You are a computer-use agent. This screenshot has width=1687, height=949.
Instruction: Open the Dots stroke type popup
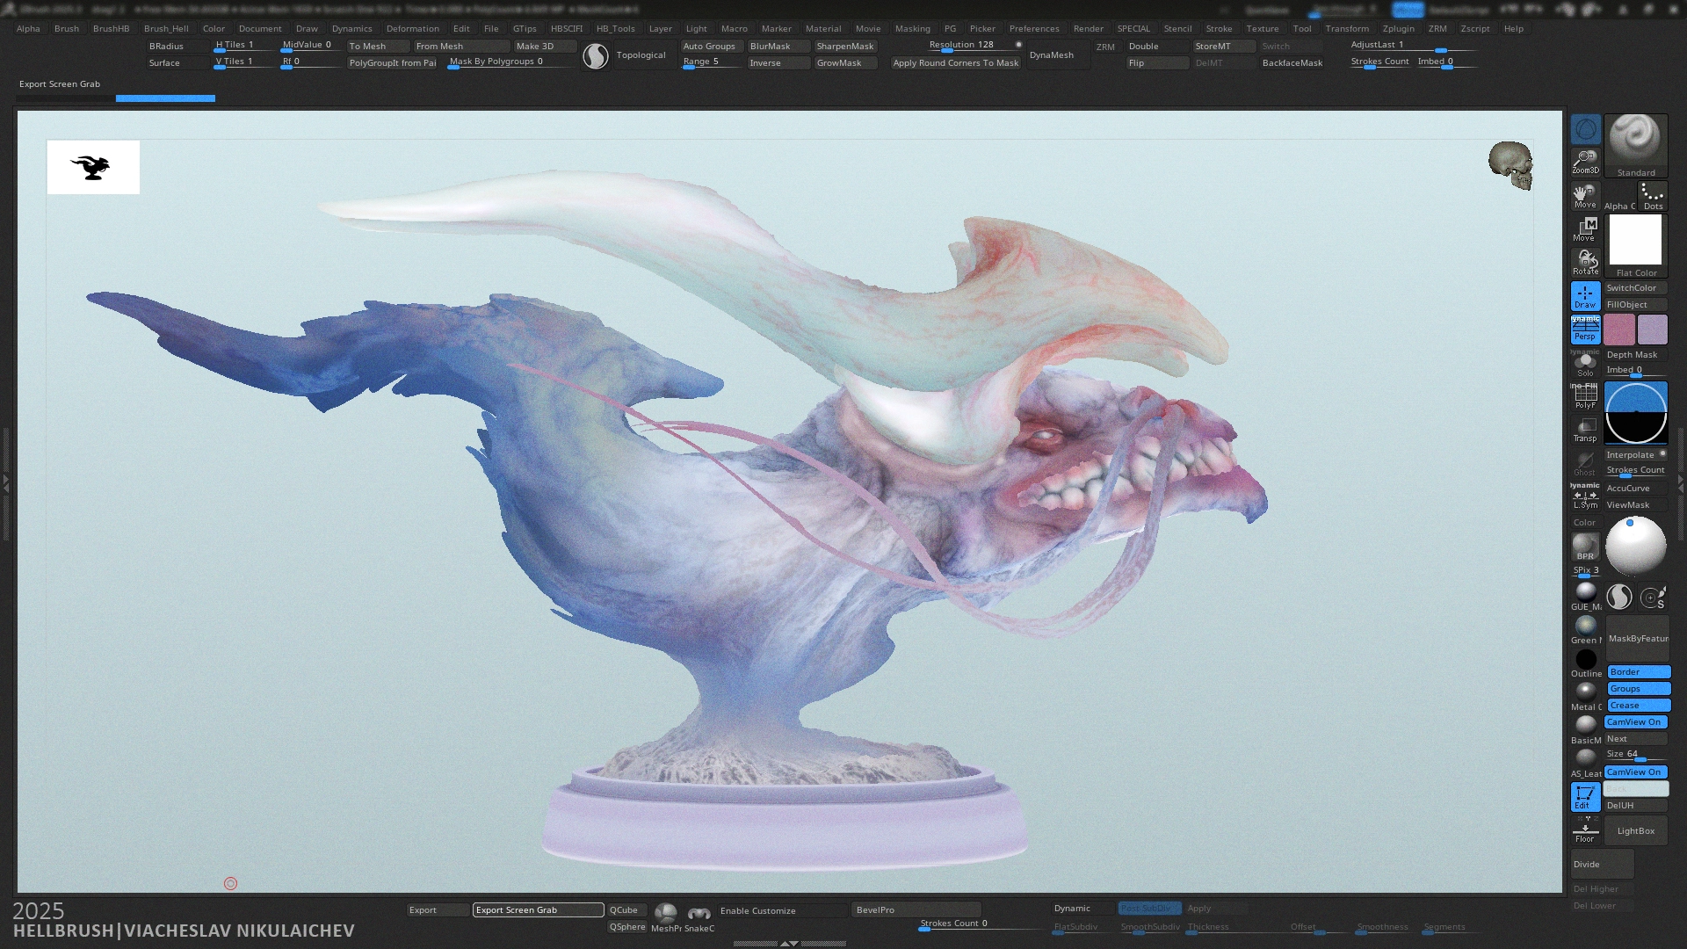point(1653,196)
